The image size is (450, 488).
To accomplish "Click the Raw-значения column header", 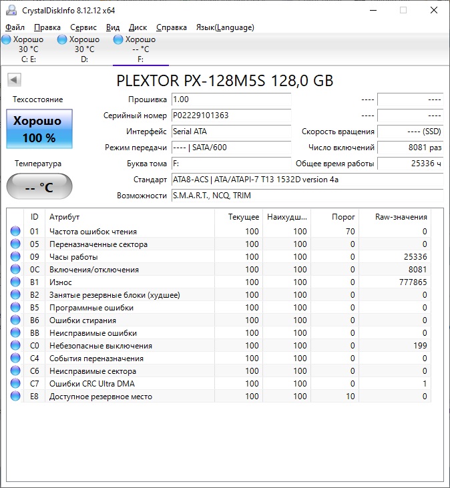I will coord(395,217).
